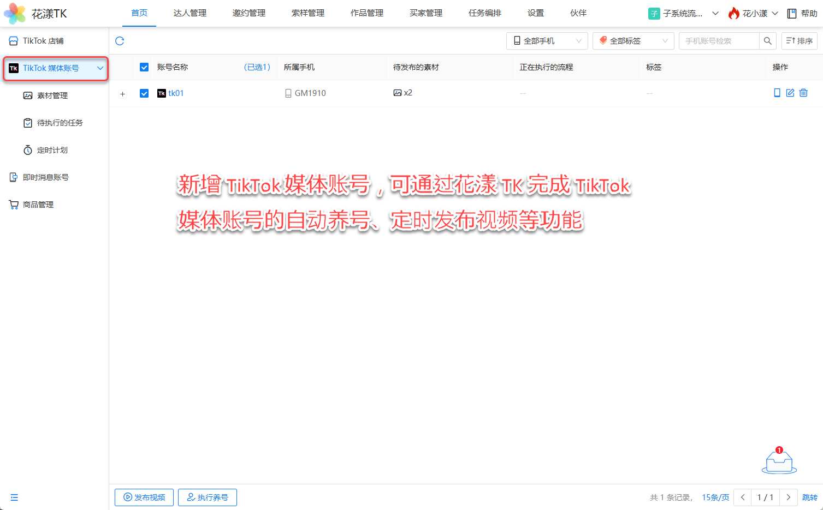Click the search magnifier icon

[767, 41]
